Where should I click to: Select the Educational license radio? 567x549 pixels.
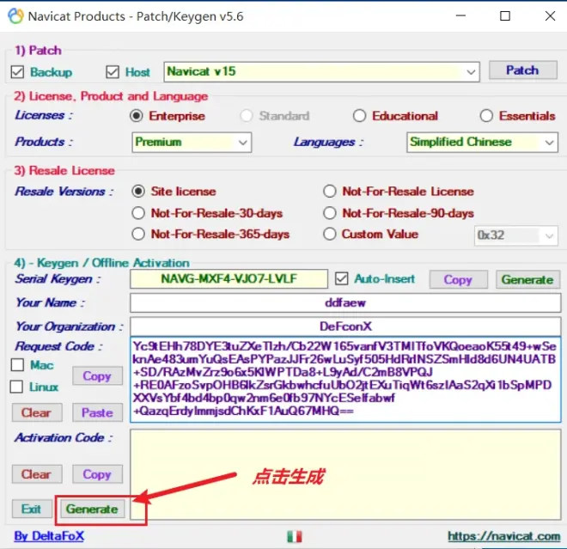click(x=359, y=116)
